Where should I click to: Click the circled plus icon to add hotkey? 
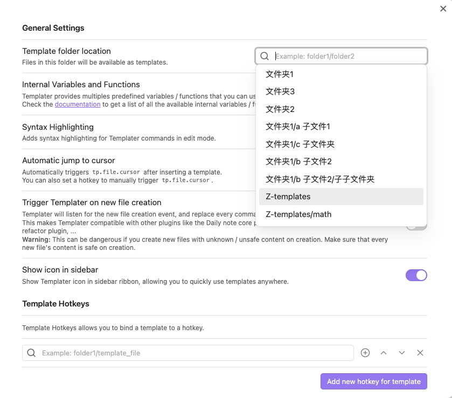(365, 353)
